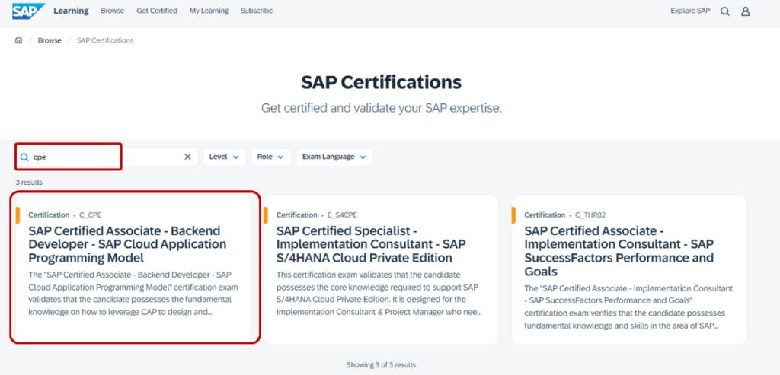Click 'Get certified and validate your SAP expertise' subtitle
780x375 pixels.
pyautogui.click(x=381, y=108)
